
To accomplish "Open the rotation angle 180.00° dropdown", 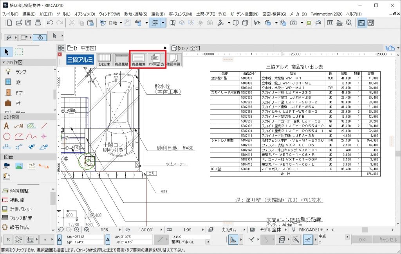I will tap(161, 230).
